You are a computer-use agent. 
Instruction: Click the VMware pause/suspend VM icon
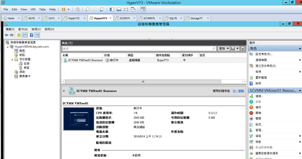click(63, 9)
